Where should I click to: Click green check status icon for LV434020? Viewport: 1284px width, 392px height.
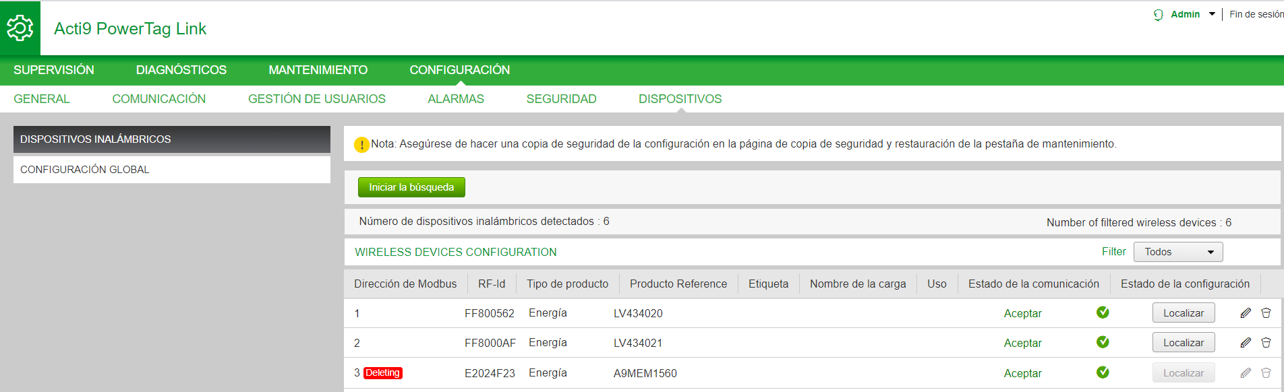pyautogui.click(x=1103, y=313)
